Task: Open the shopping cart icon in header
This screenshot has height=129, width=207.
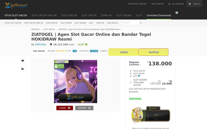Action: point(190,4)
